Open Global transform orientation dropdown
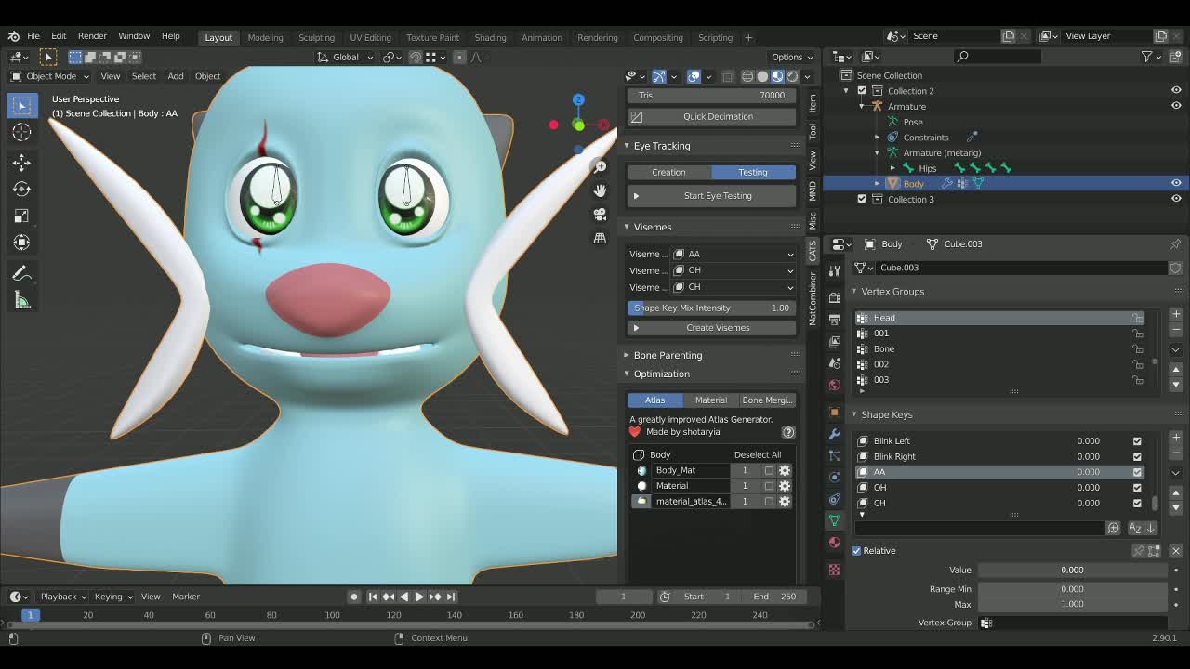 tap(345, 57)
